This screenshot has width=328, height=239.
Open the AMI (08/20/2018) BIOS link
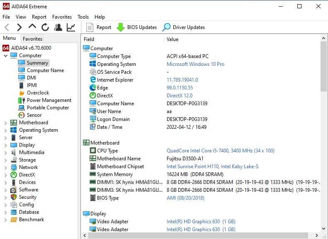coord(185,198)
